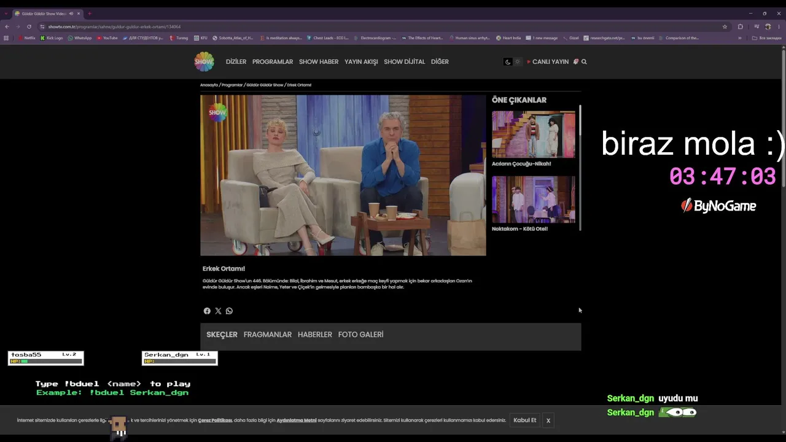Open site search with the magnifier icon
786x442 pixels.
(x=584, y=62)
